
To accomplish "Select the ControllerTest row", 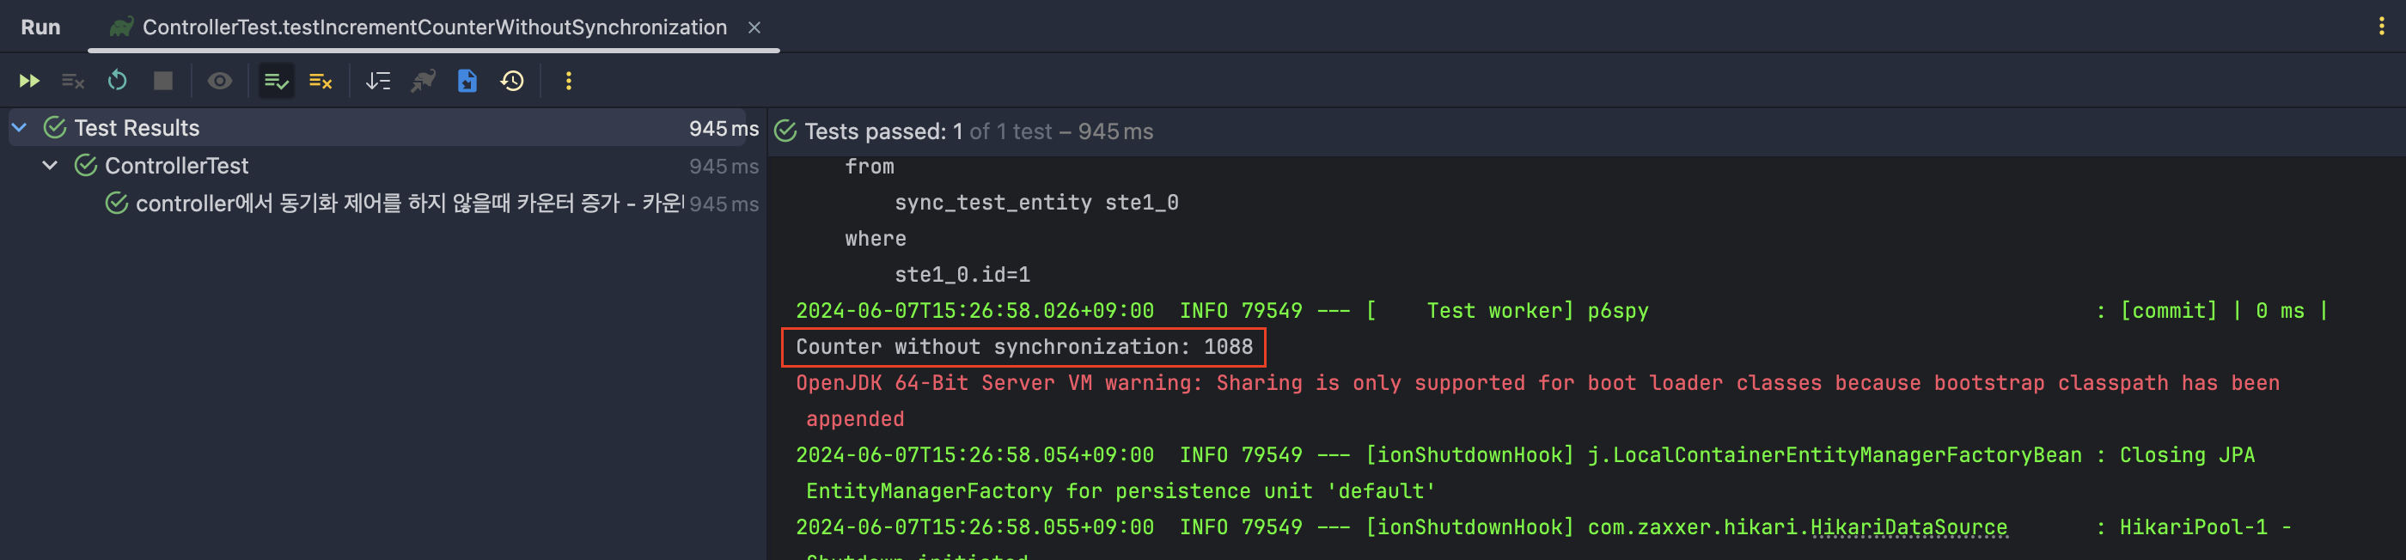I will click(383, 166).
